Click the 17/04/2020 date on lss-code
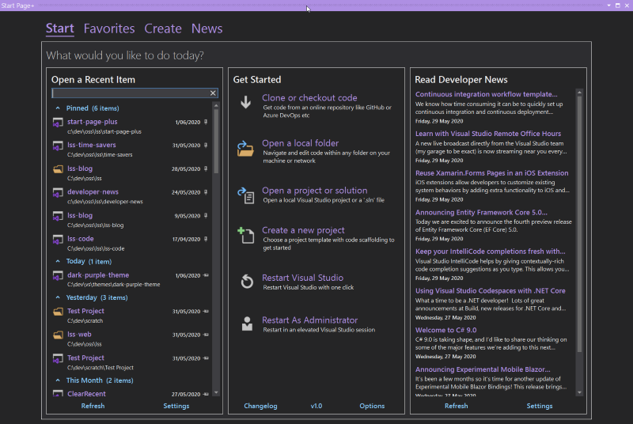The width and height of the screenshot is (633, 424). click(186, 239)
